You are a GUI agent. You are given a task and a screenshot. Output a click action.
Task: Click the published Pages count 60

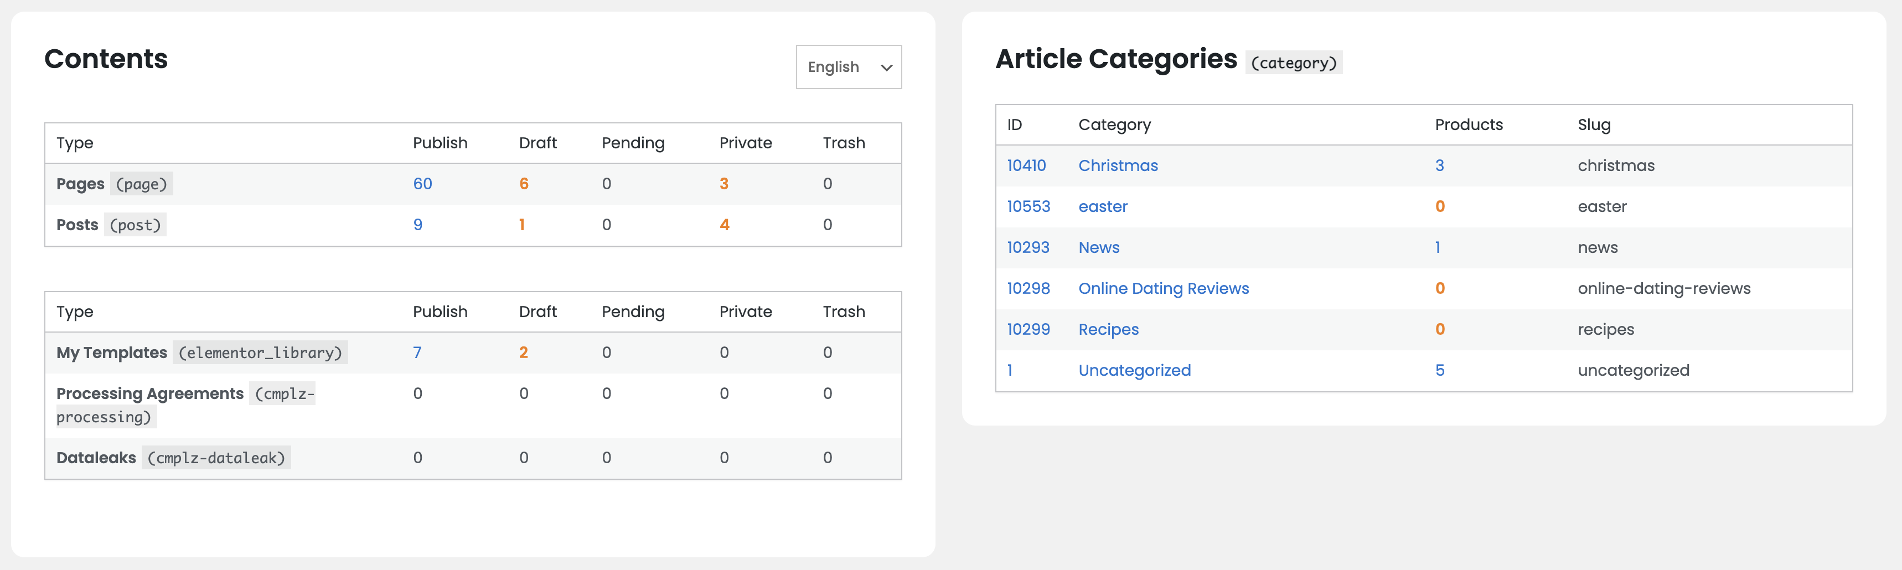pos(422,184)
